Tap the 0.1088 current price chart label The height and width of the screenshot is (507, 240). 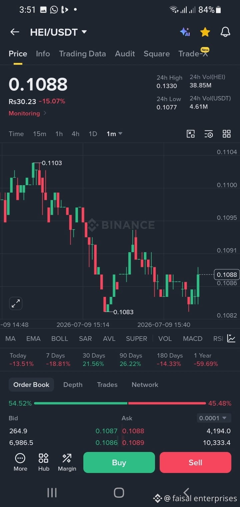(x=227, y=275)
